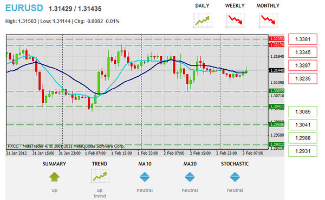325x200 pixels.
Task: Click the 'neutral' text under MA10
Action: point(145,190)
